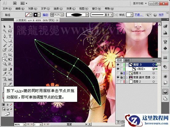Select the Line Segment tool
This screenshot has height=127, width=170.
[4, 41]
